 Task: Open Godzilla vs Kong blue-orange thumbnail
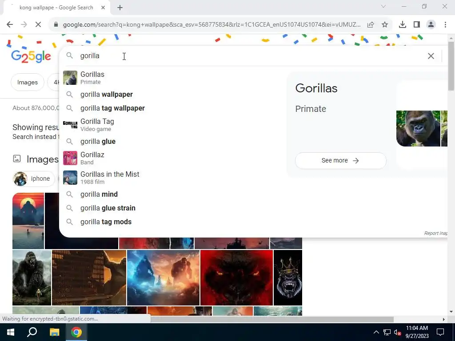click(164, 278)
